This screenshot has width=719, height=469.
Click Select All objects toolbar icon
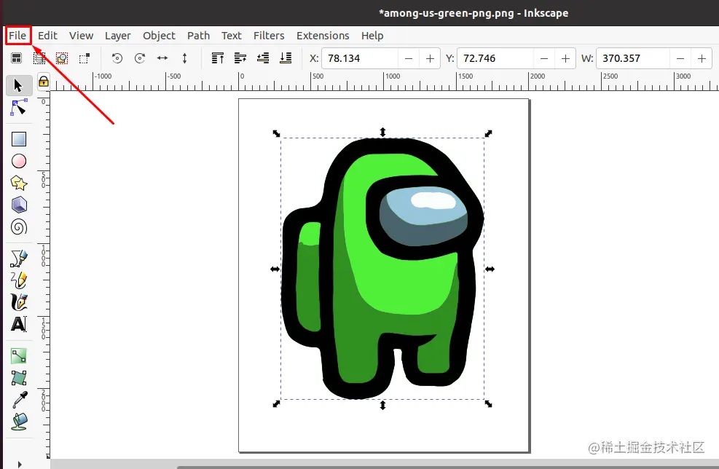[x=17, y=58]
